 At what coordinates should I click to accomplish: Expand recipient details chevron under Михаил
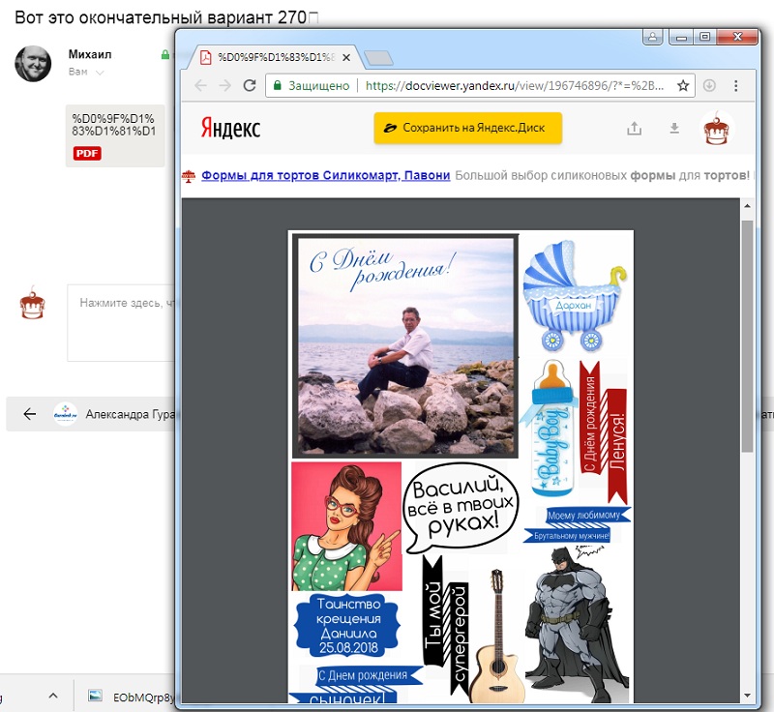coord(100,73)
